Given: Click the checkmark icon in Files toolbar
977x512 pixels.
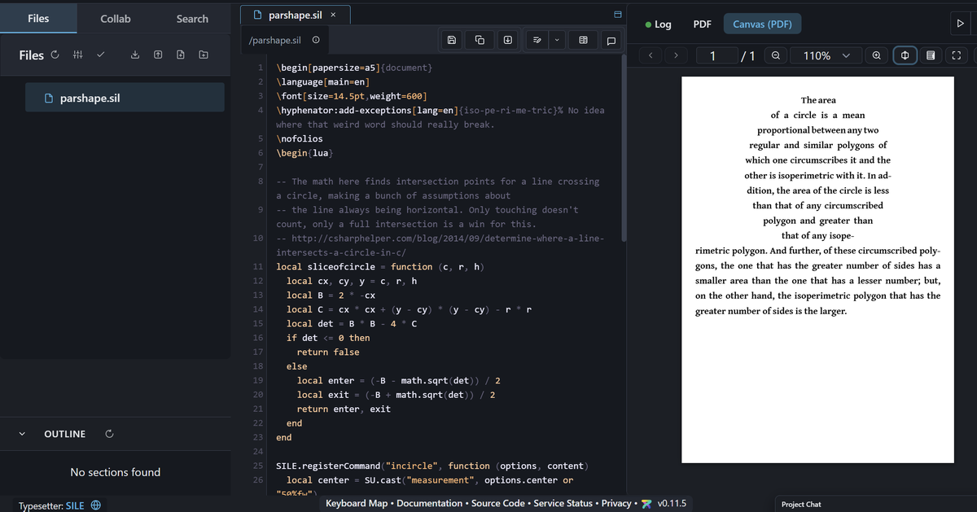Looking at the screenshot, I should (100, 55).
